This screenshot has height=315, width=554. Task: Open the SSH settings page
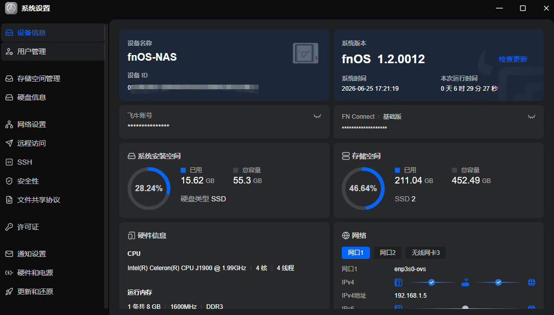click(x=53, y=162)
